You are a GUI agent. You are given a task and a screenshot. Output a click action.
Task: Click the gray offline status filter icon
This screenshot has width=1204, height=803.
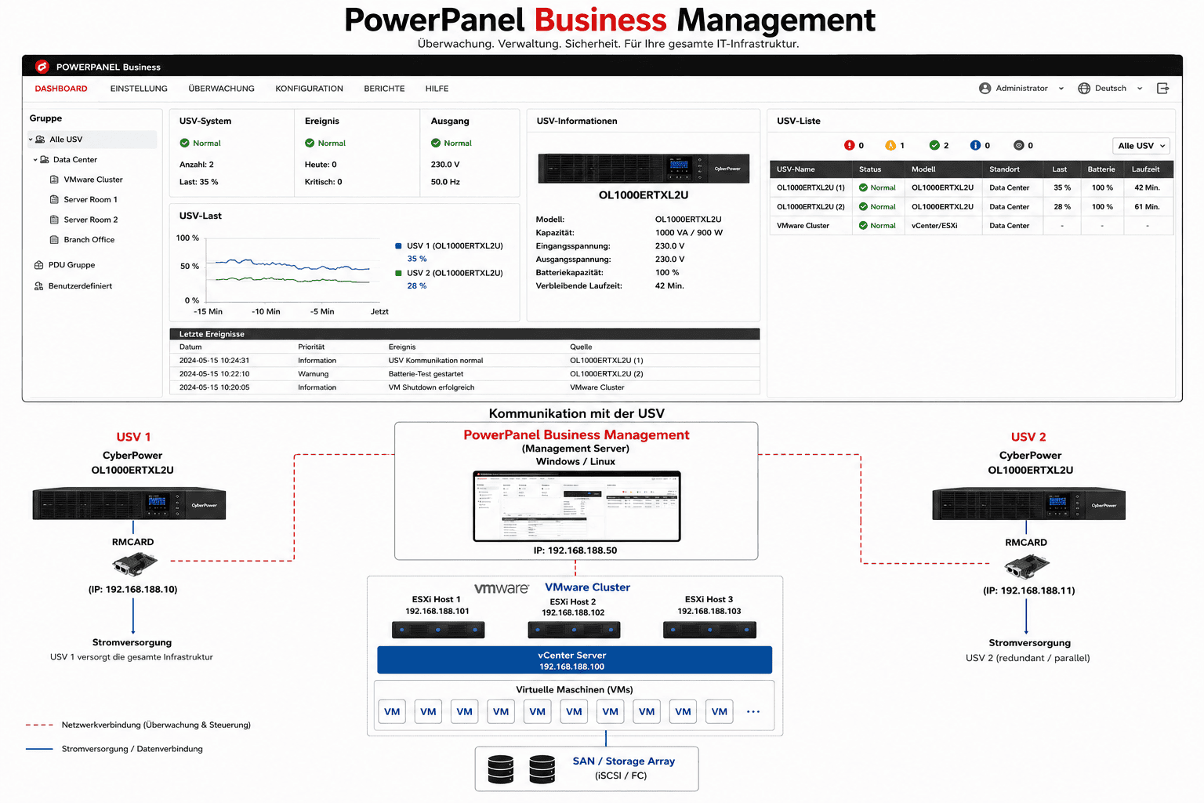(x=1018, y=145)
